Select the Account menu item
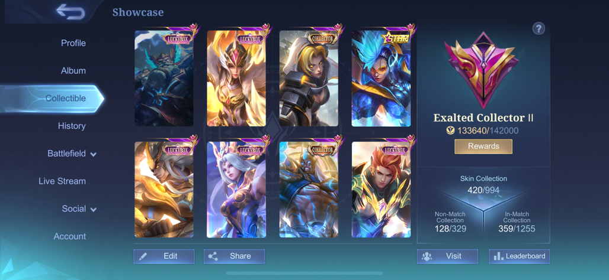The image size is (609, 280). [x=70, y=236]
